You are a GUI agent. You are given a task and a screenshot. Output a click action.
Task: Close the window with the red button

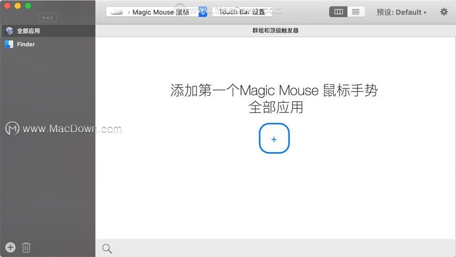tap(8, 6)
